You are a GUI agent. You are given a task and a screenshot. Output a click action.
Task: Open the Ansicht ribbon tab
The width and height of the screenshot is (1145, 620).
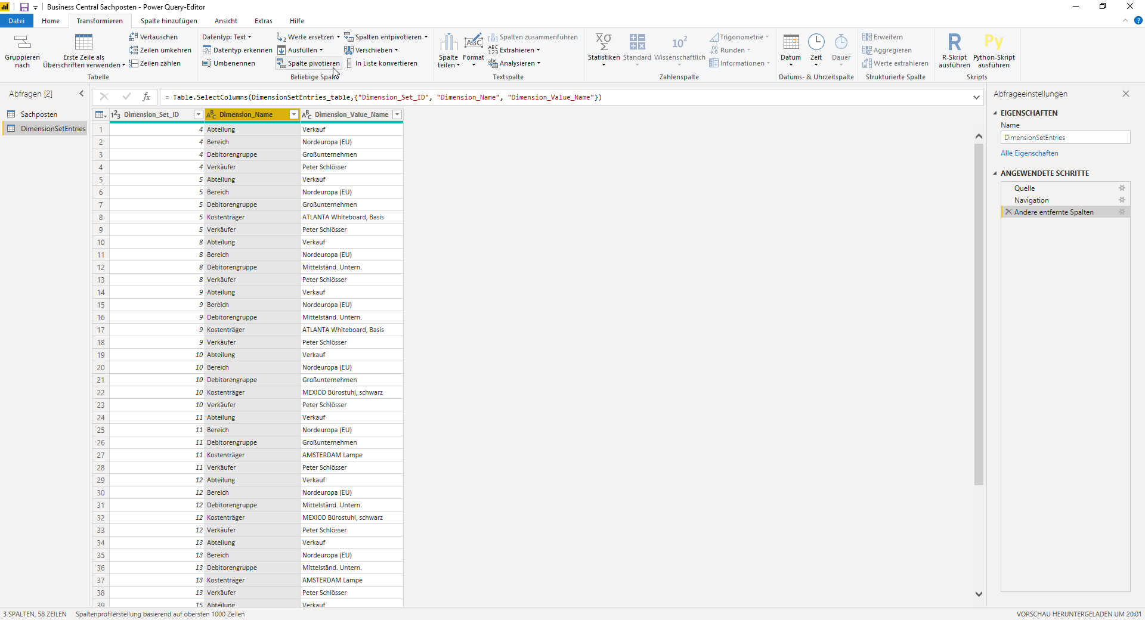click(225, 21)
